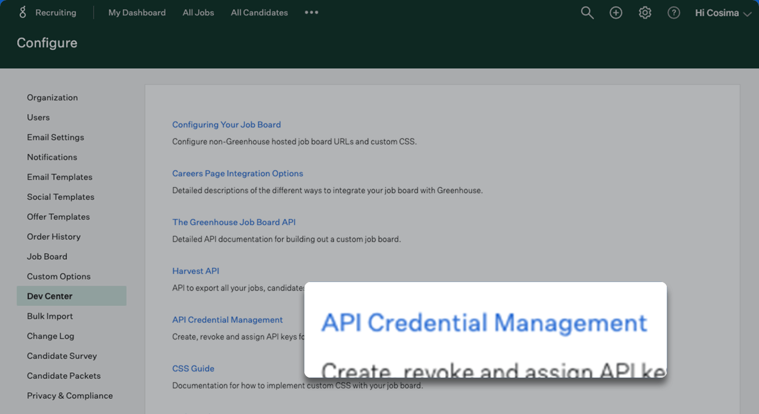This screenshot has width=759, height=414.
Task: Select Users in the sidebar
Action: [38, 118]
